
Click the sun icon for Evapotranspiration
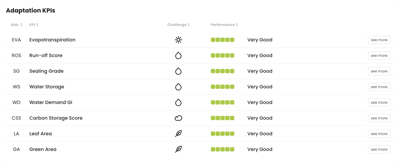pyautogui.click(x=178, y=40)
